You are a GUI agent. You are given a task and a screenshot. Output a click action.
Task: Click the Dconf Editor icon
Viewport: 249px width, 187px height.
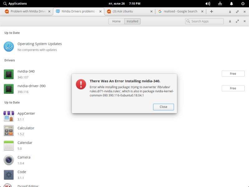point(8,185)
